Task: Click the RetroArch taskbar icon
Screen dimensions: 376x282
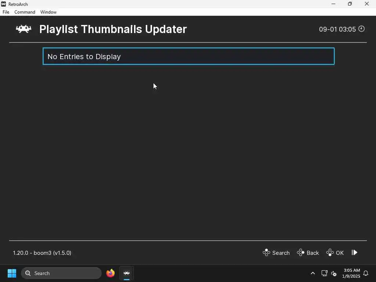Action: 127,273
